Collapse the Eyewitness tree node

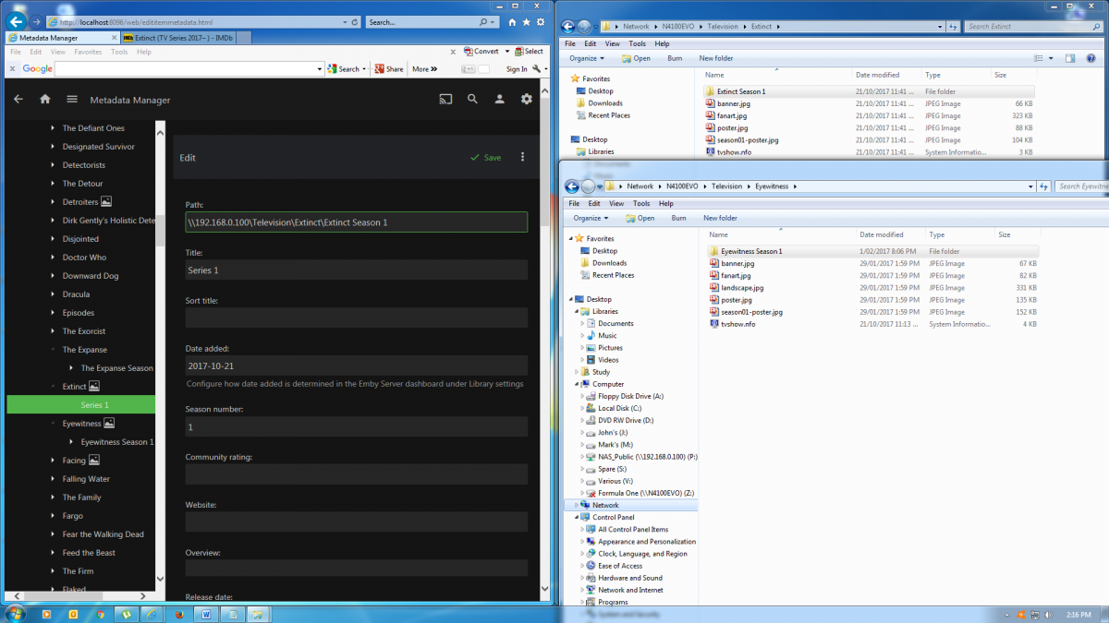coord(53,424)
